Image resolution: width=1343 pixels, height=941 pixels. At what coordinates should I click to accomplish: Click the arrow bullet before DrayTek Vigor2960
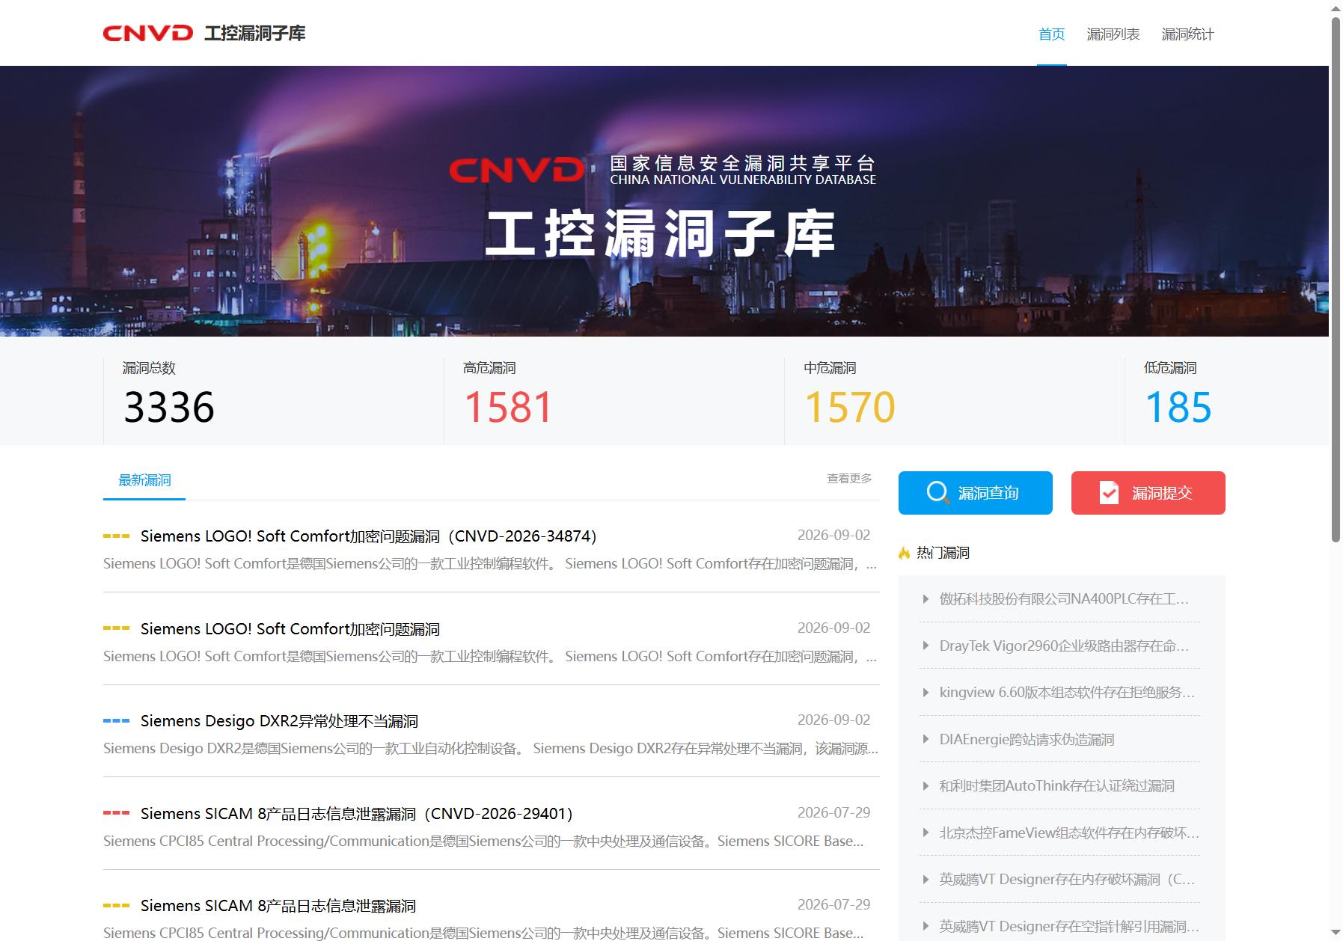point(926,646)
